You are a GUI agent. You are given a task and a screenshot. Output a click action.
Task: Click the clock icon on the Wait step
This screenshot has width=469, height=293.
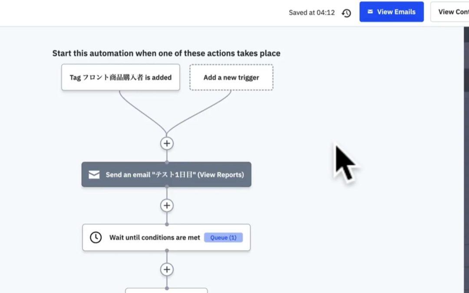tap(96, 237)
